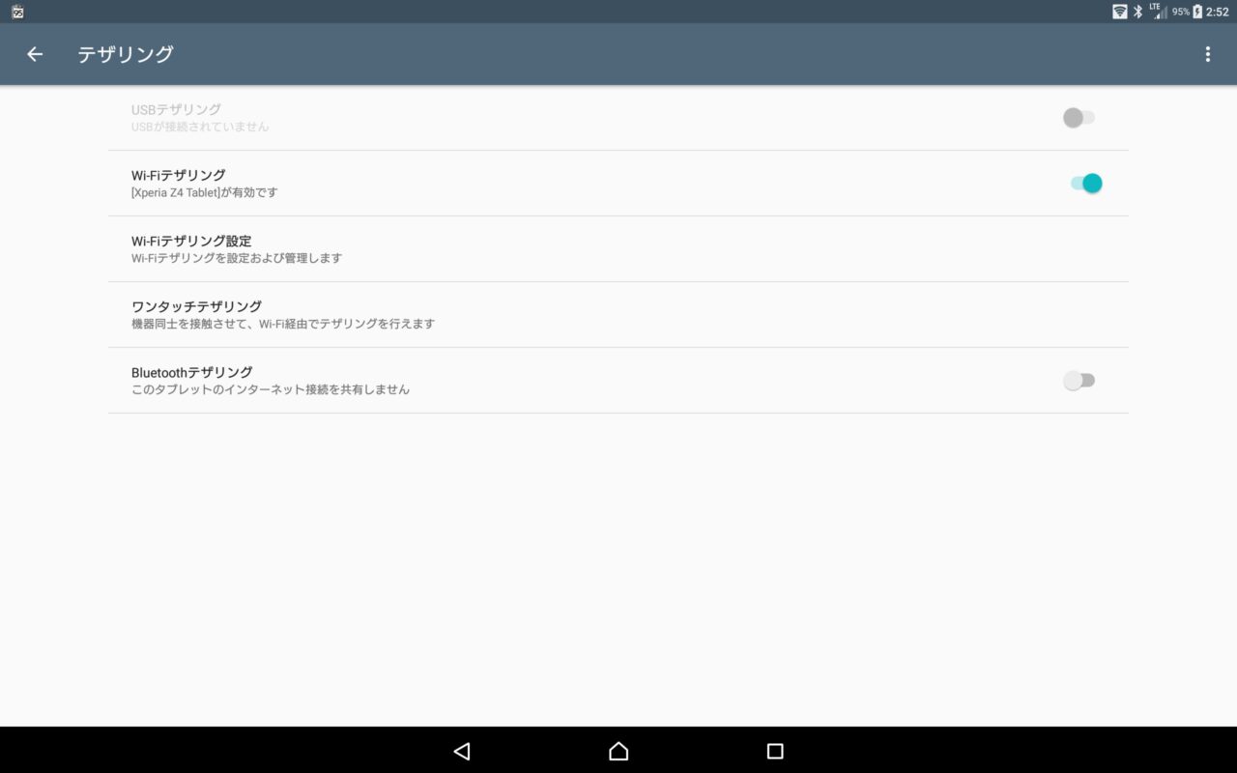Select the Bluetoothテザリング row label
Viewport: 1237px width, 773px height.
192,372
